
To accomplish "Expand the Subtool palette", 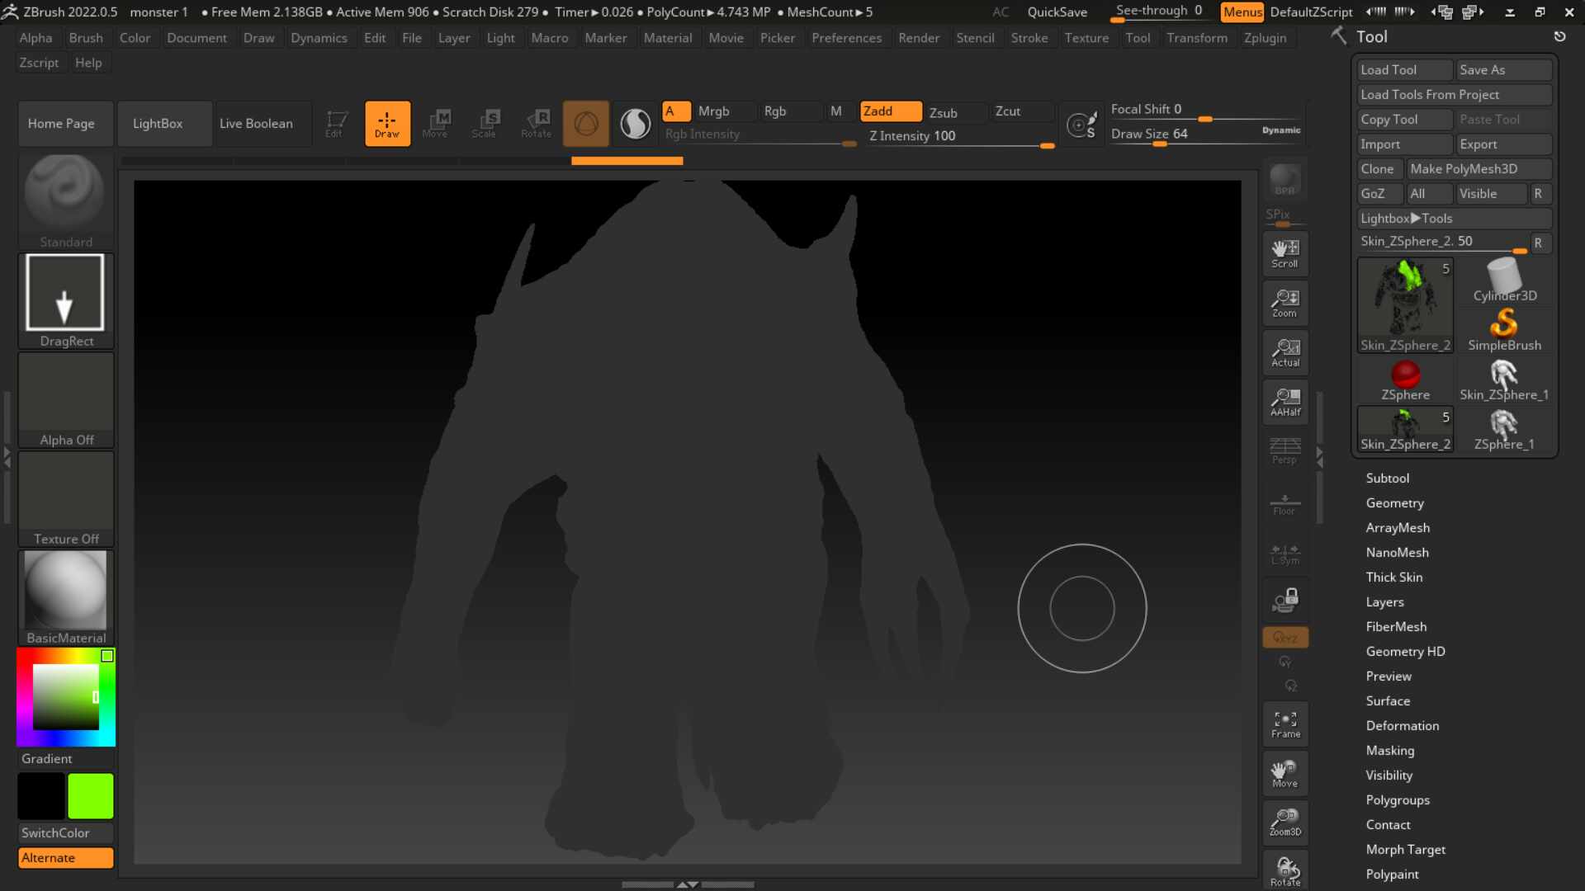I will tap(1387, 478).
